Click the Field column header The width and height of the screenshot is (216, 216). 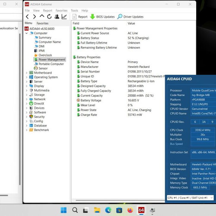(x=76, y=23)
